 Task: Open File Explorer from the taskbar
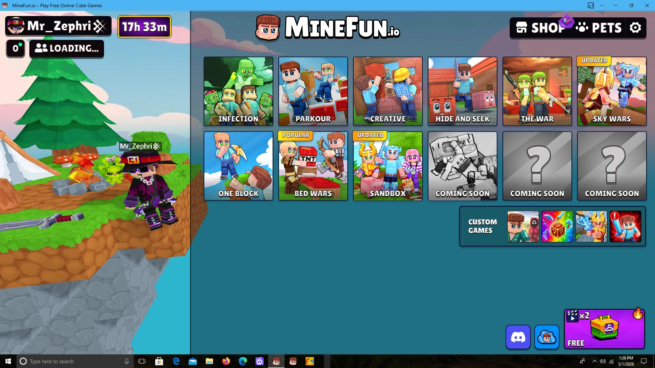coord(209,361)
